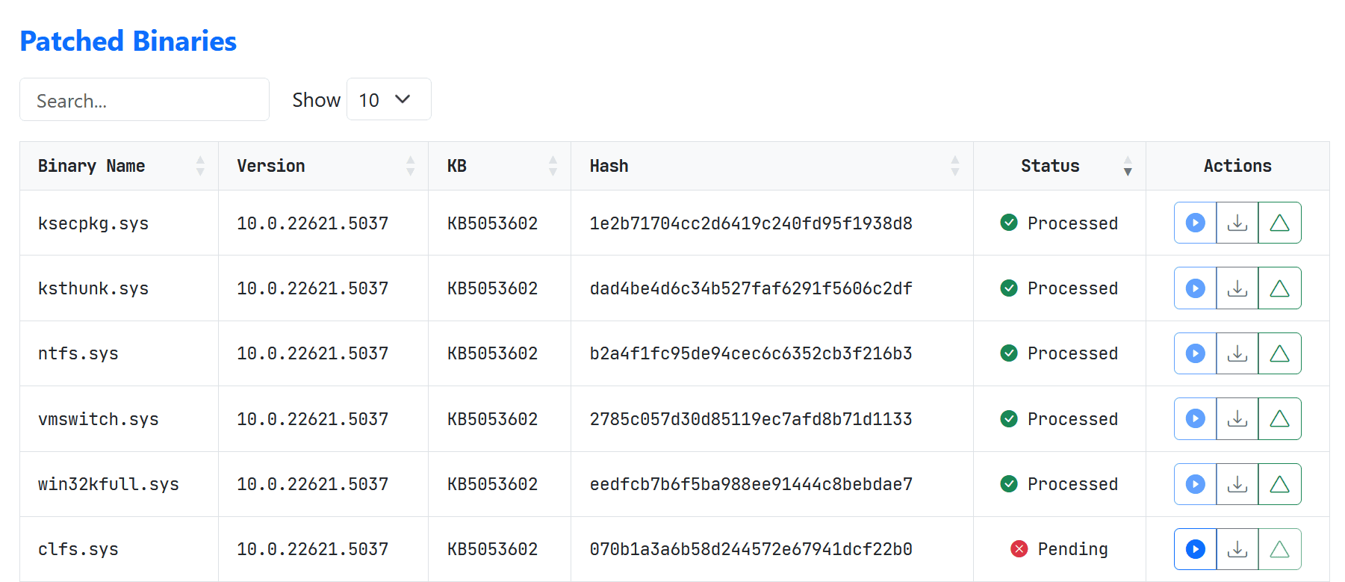Click the red Pending status icon
This screenshot has width=1345, height=582.
(1019, 549)
